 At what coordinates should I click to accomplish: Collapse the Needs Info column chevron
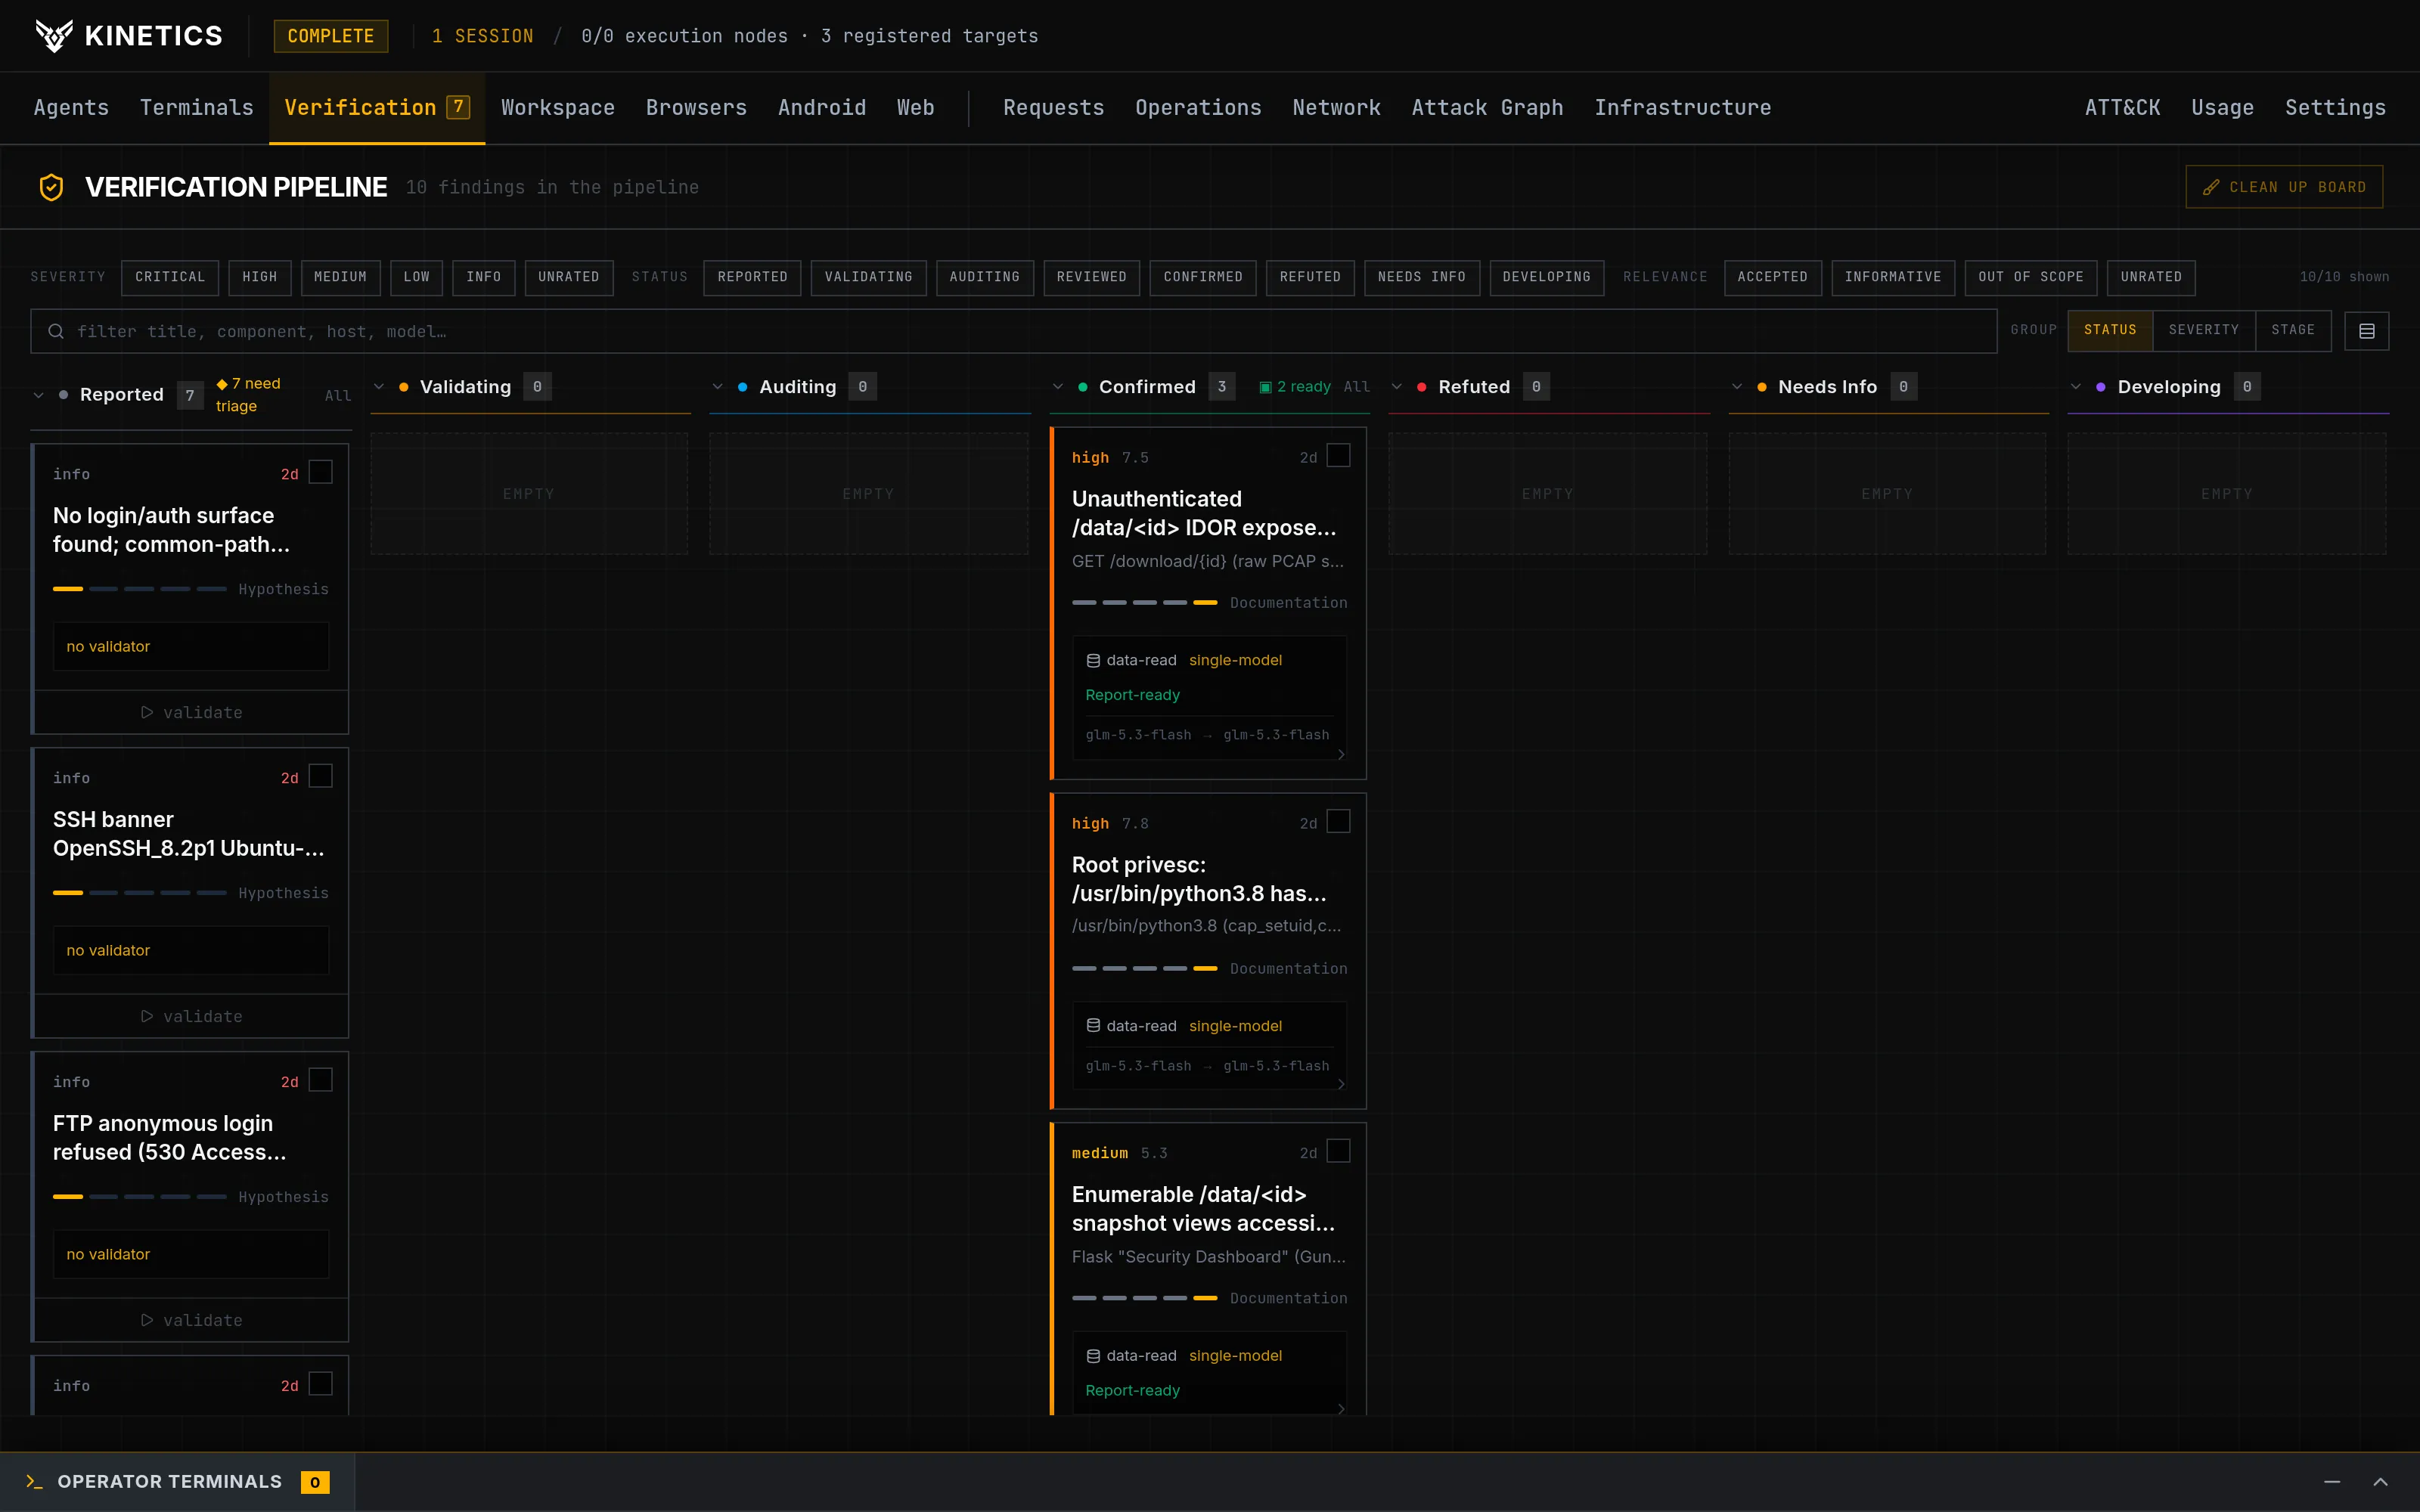(x=1736, y=387)
